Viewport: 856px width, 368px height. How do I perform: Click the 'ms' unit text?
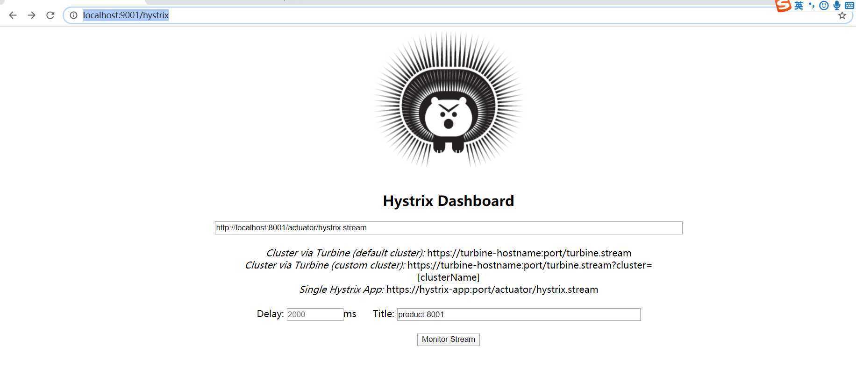[350, 314]
